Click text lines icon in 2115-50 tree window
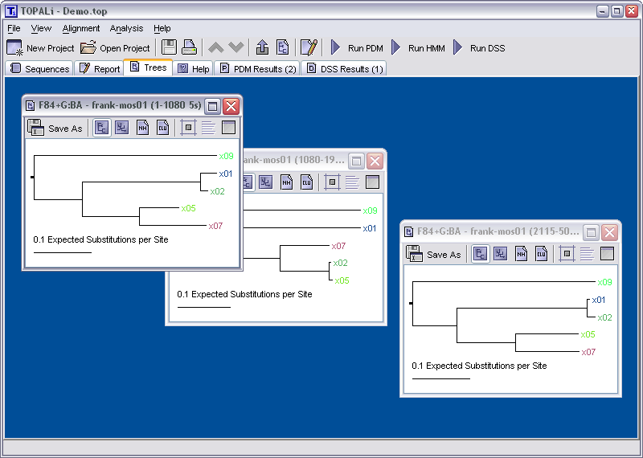The height and width of the screenshot is (458, 643). (587, 254)
